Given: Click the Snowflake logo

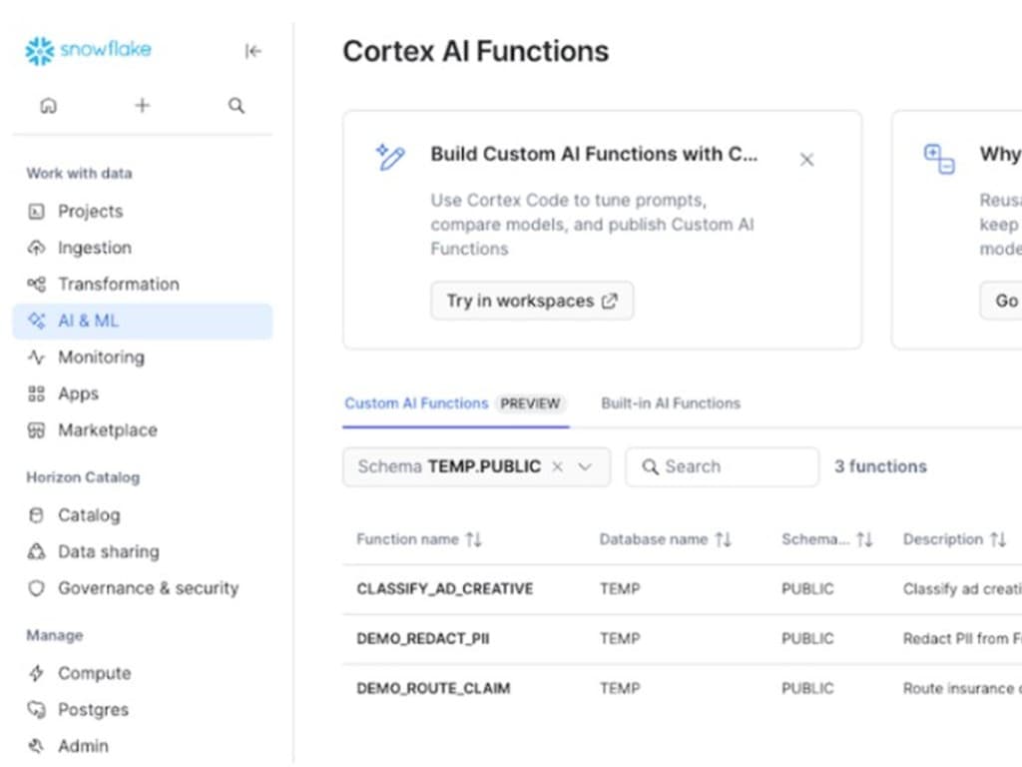Looking at the screenshot, I should [x=88, y=50].
